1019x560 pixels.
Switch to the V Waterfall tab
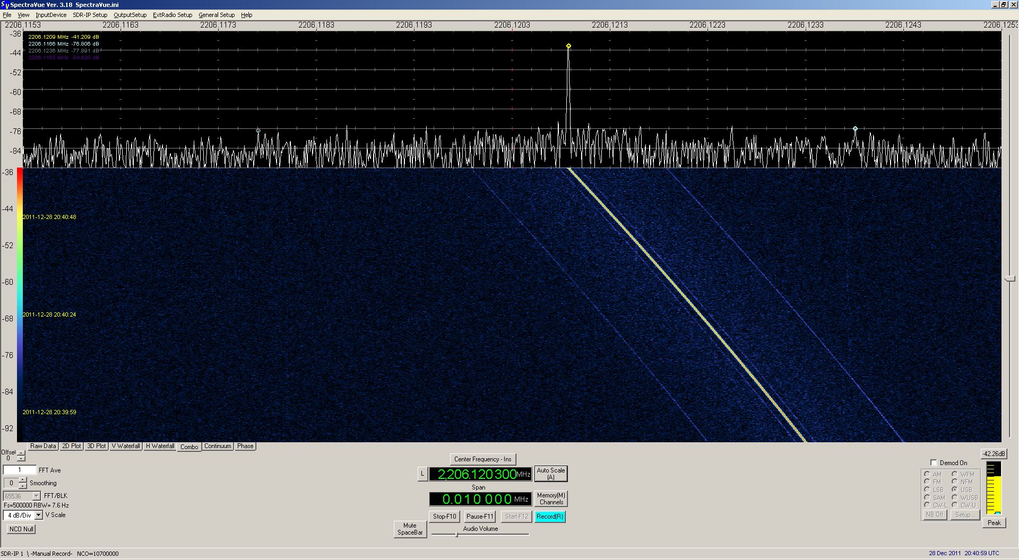pyautogui.click(x=126, y=446)
